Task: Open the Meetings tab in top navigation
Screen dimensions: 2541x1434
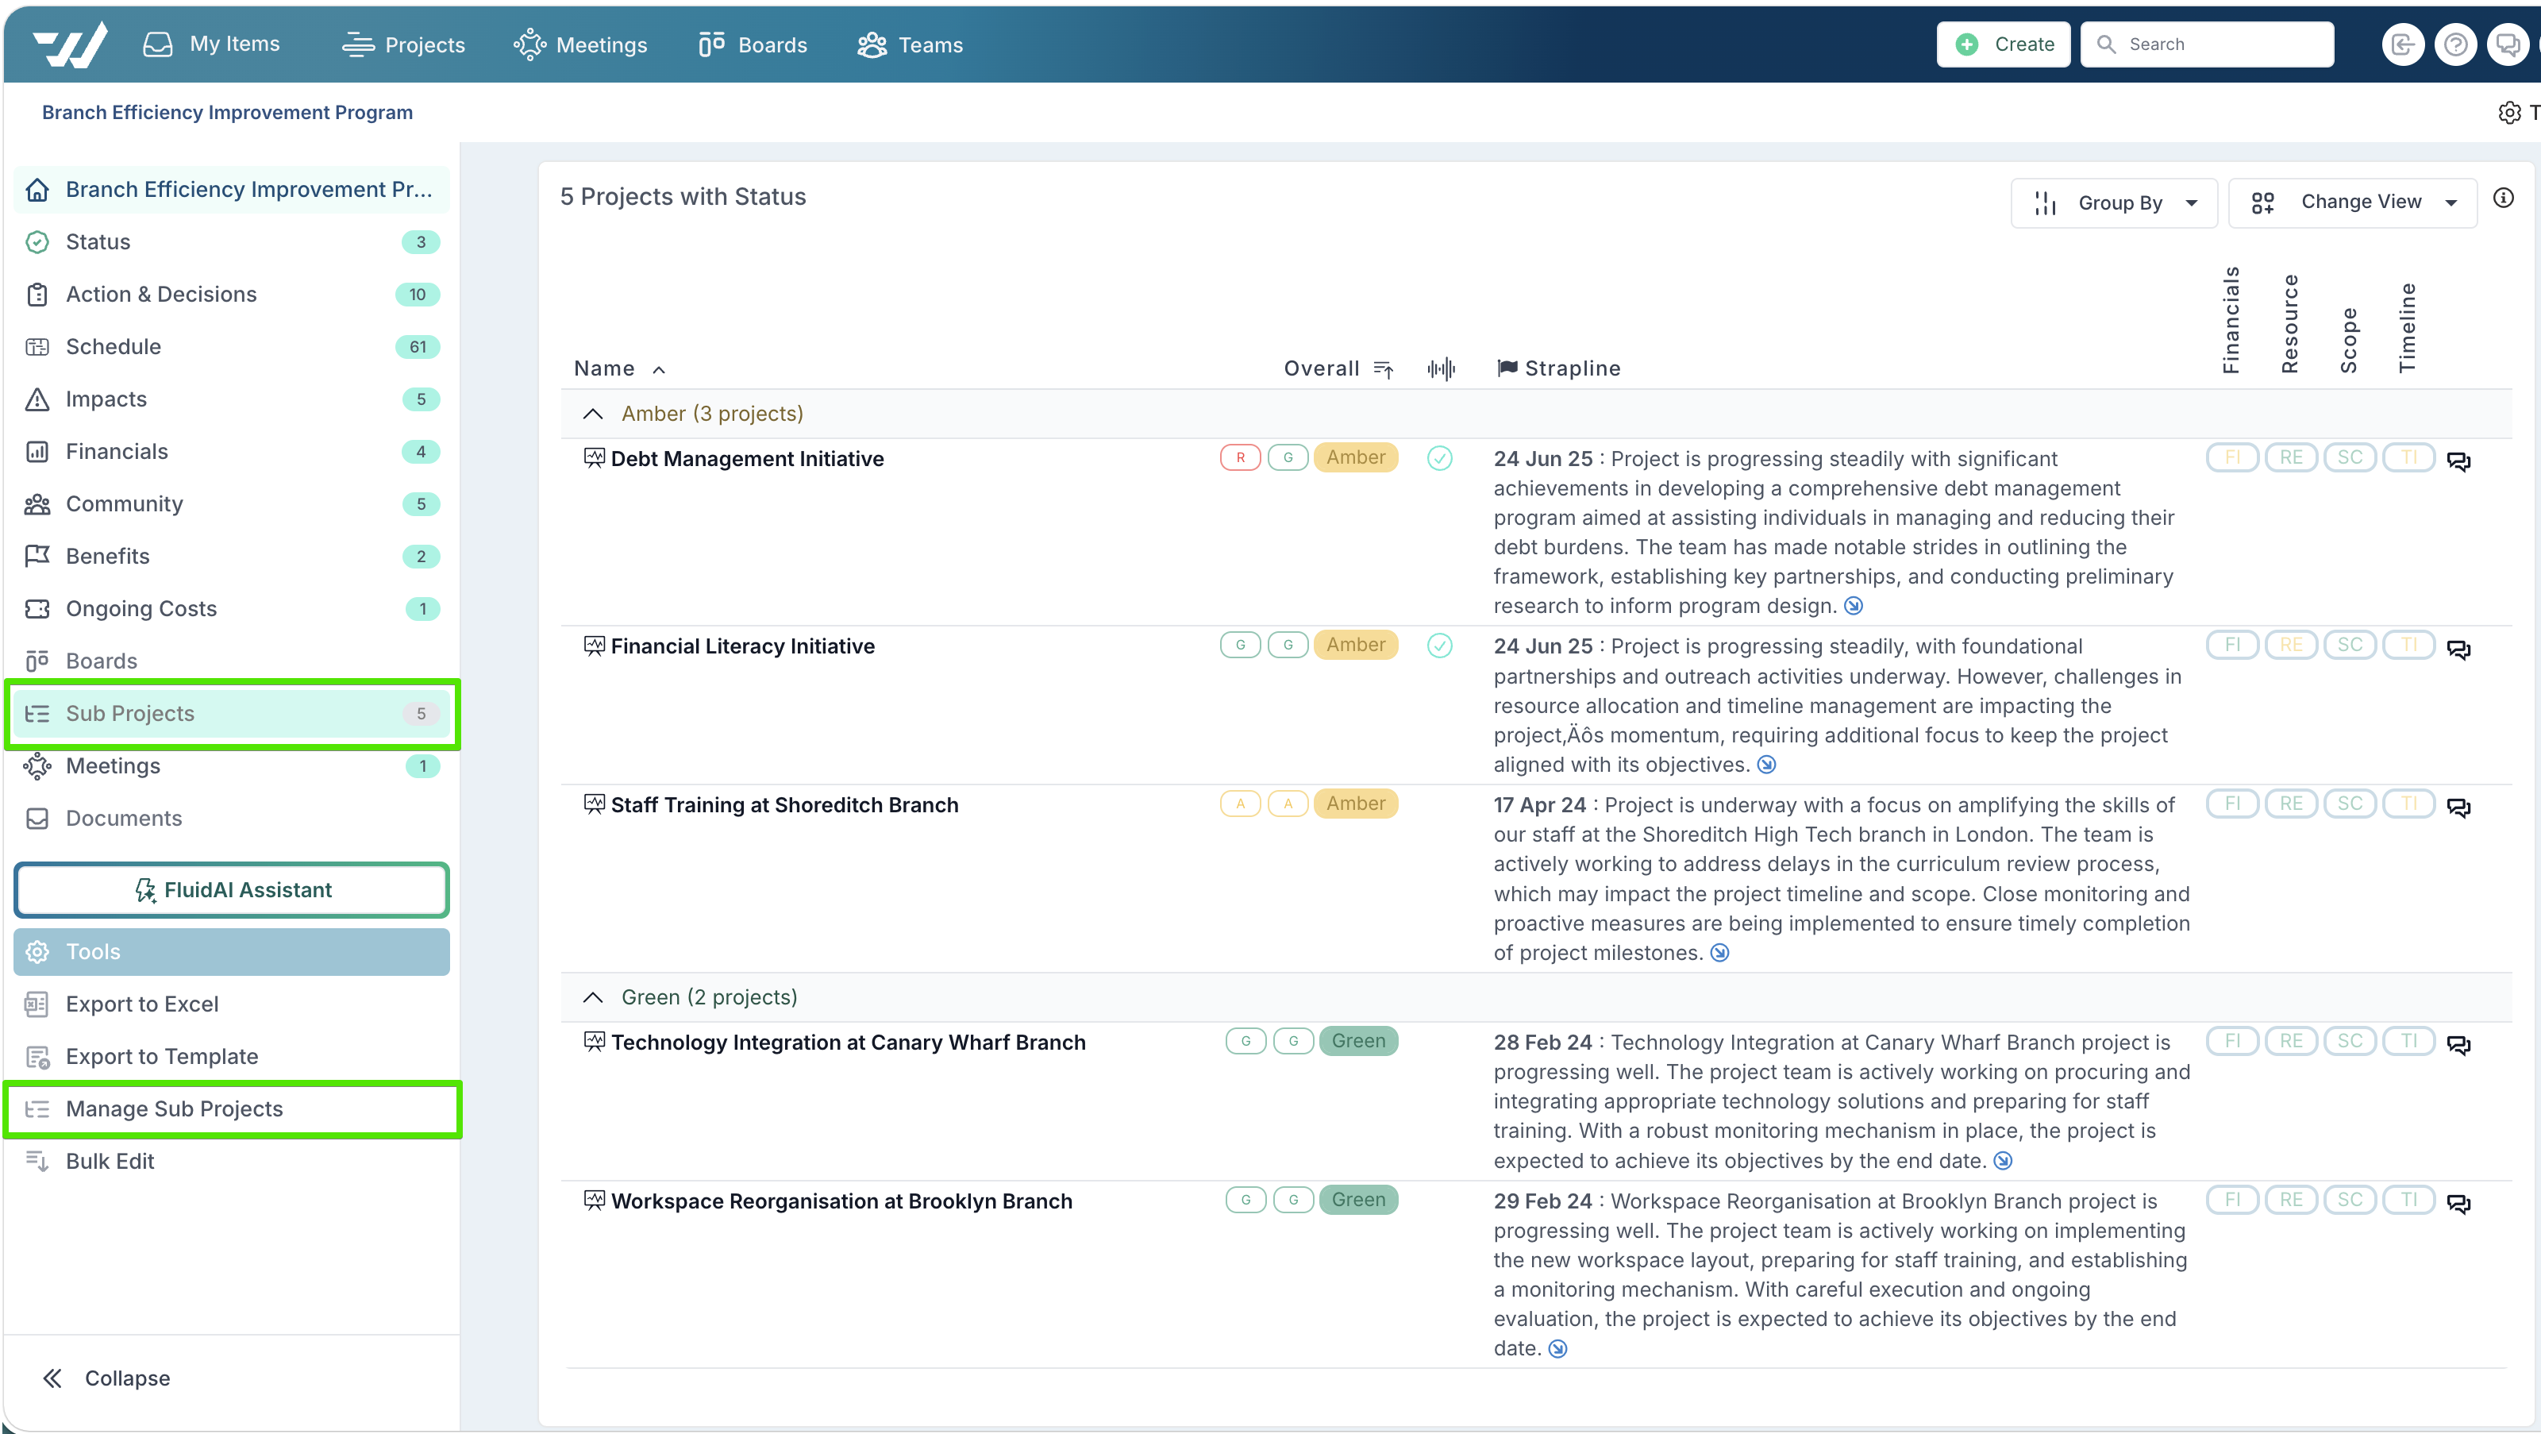Action: tap(580, 44)
